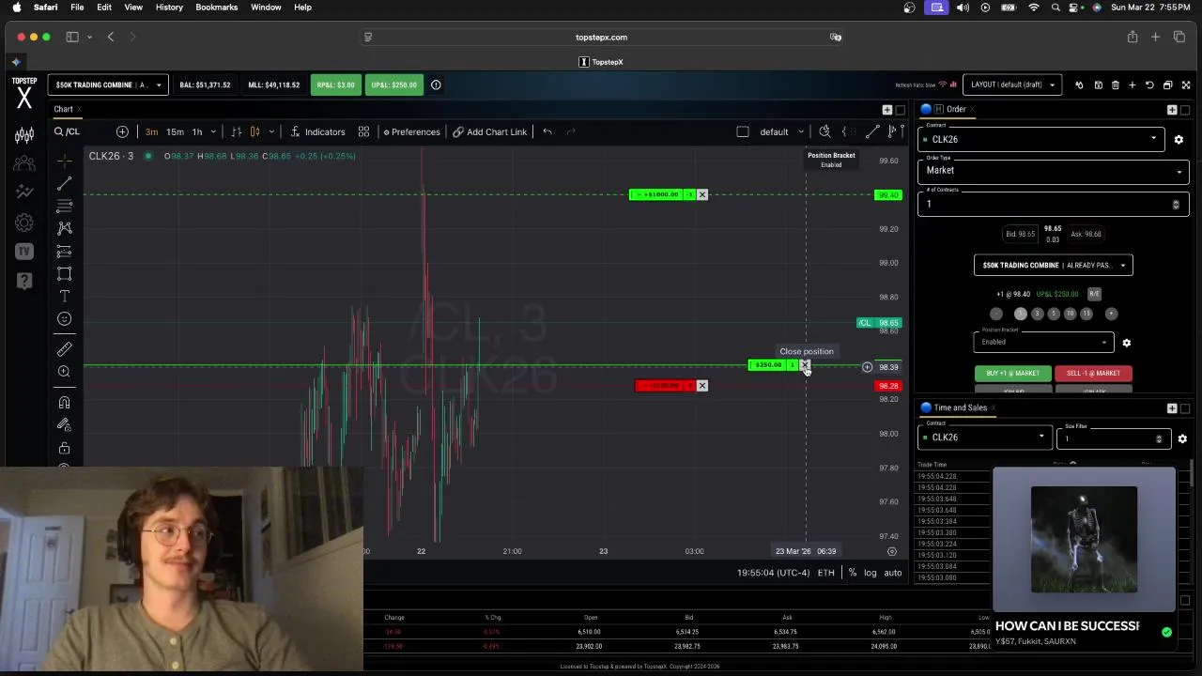Click SELL -1 @ MARKET
The image size is (1202, 676).
coord(1093,373)
